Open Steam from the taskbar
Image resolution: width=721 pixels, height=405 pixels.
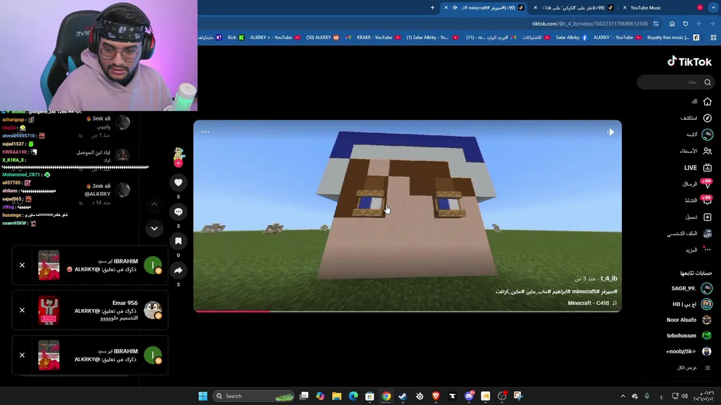402,396
